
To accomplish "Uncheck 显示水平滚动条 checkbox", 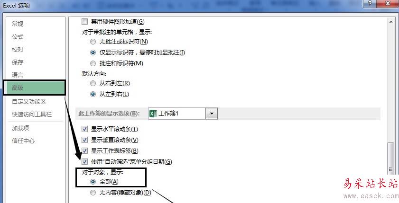I will click(x=84, y=129).
